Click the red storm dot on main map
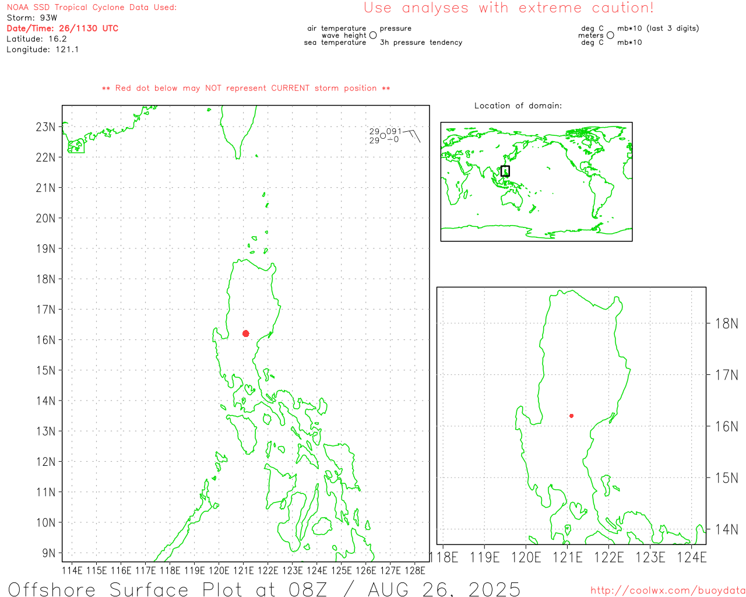 (245, 333)
